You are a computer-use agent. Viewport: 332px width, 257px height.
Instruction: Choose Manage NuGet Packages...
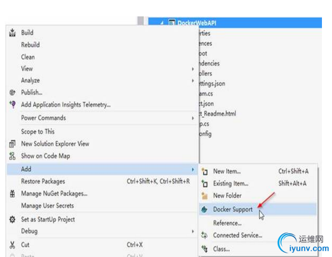[x=103, y=194]
